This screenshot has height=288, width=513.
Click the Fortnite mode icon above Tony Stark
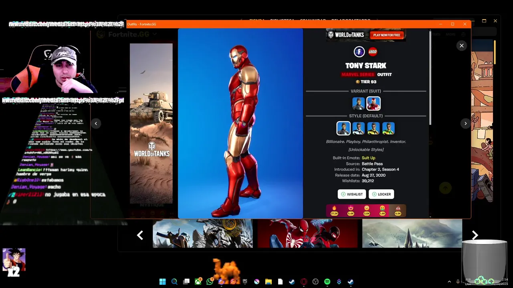359,52
